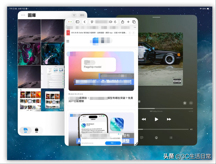Open the website hamburger menu
Screen dimensions: 216x164
[68, 41]
